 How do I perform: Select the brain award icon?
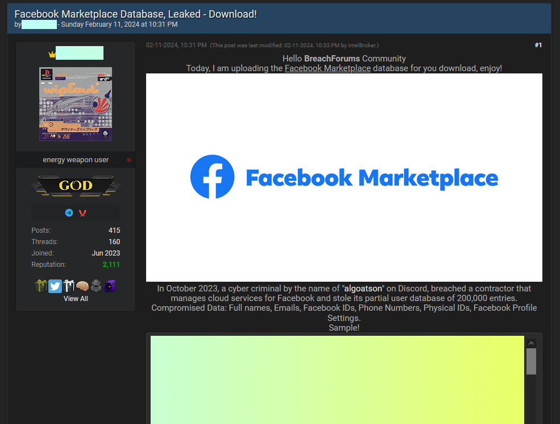82,286
